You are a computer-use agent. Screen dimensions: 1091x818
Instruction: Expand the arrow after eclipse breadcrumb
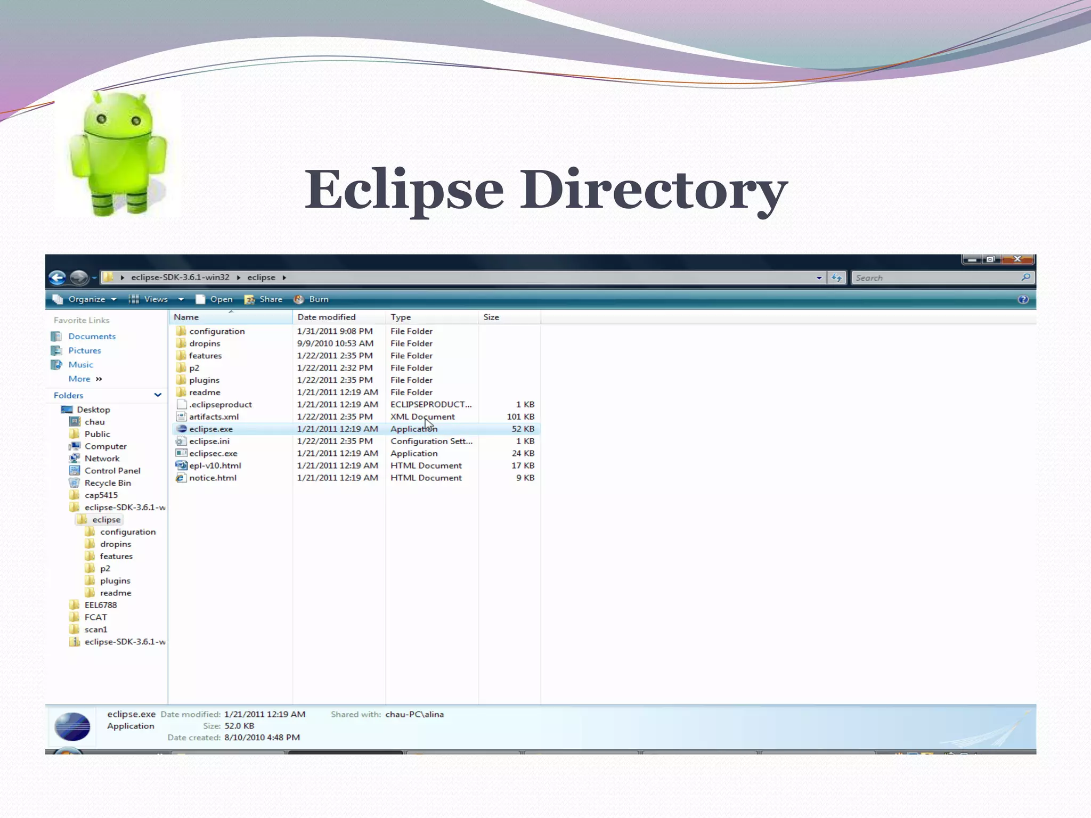point(284,277)
